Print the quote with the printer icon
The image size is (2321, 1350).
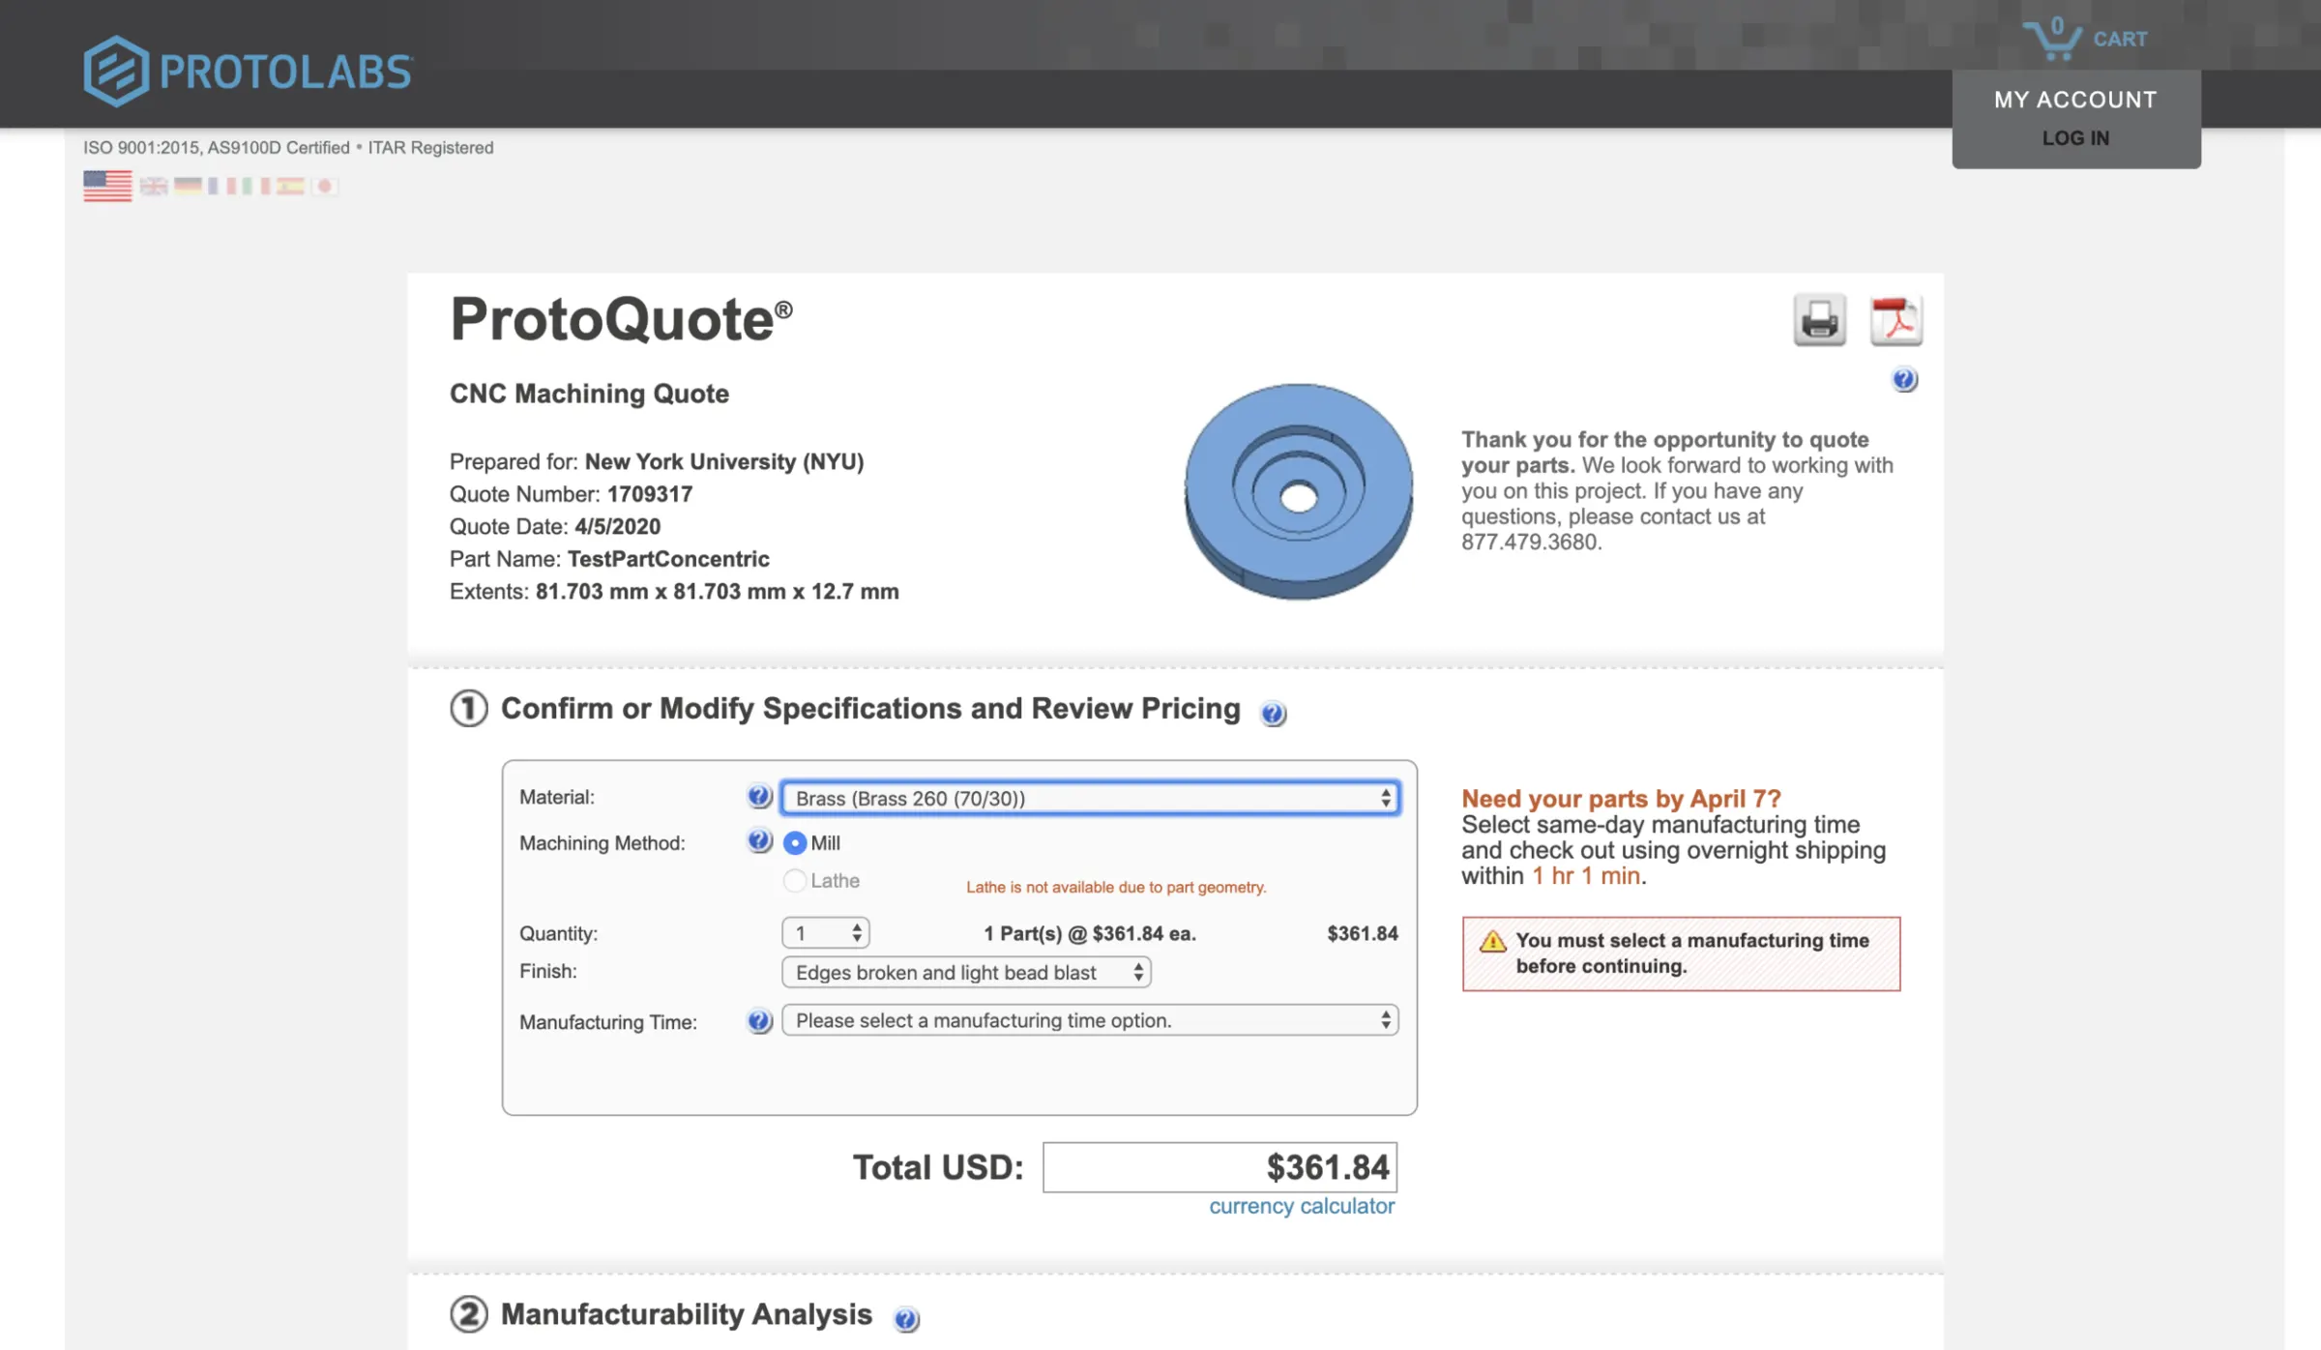(1819, 320)
